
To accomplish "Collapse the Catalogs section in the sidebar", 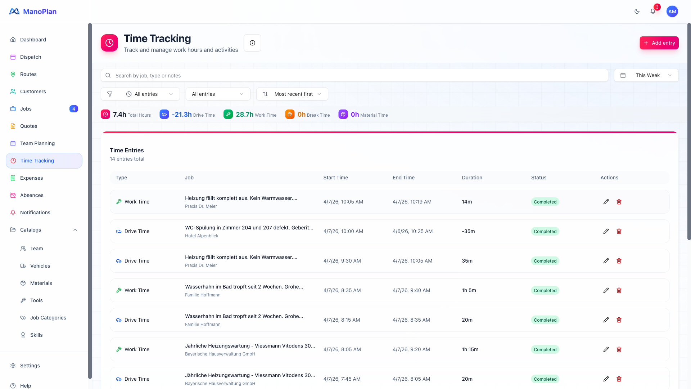I will click(x=75, y=230).
